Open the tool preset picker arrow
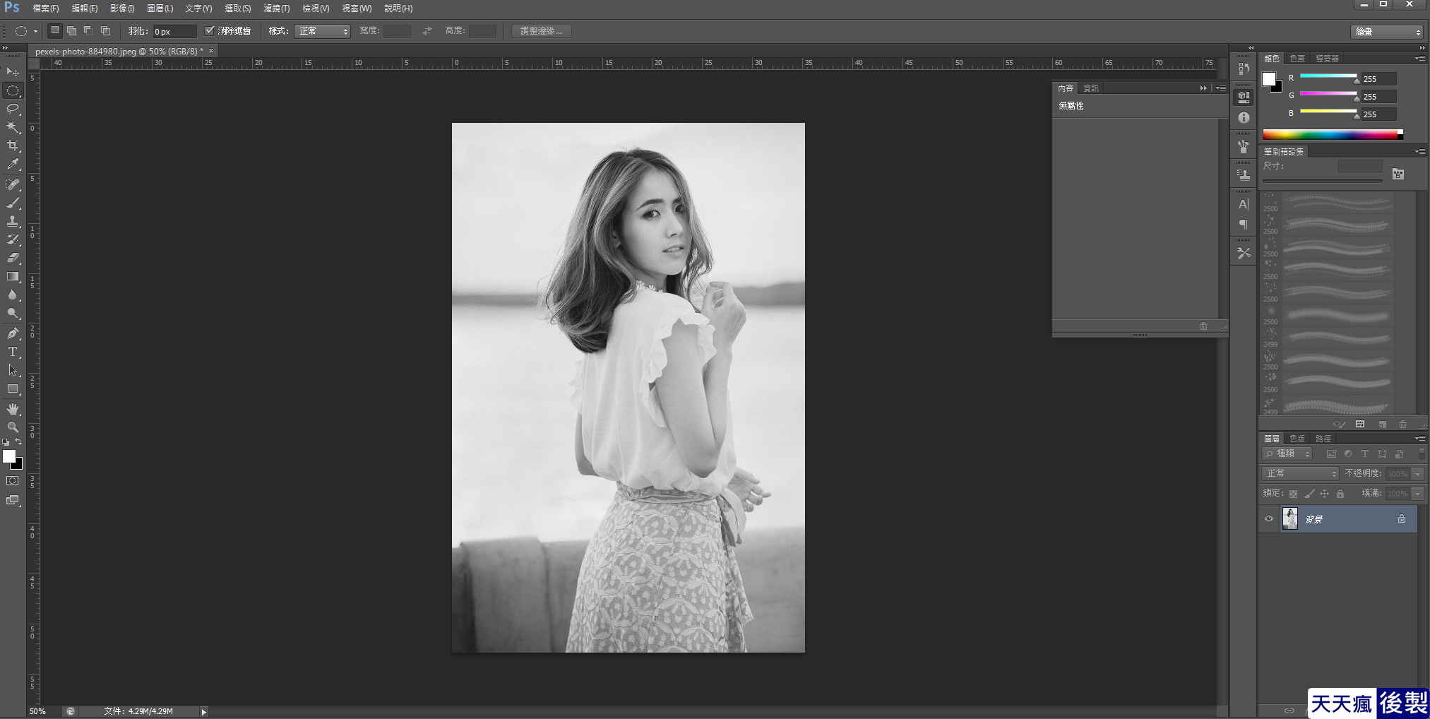 (x=35, y=31)
